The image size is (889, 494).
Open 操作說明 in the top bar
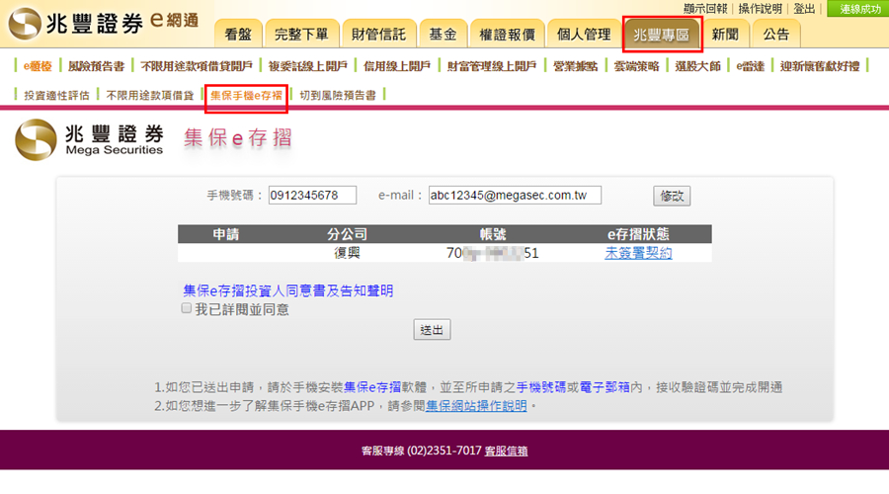click(760, 9)
